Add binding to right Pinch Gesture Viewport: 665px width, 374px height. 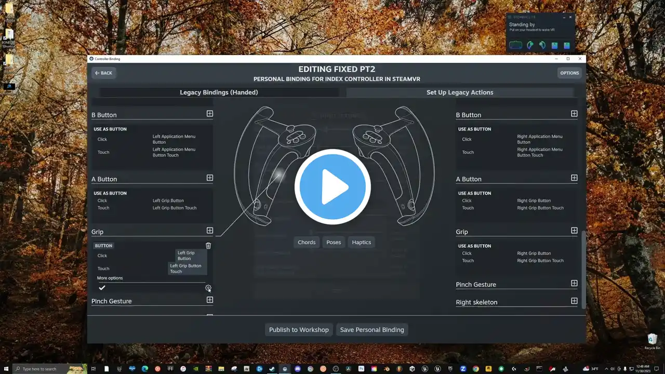tap(574, 283)
